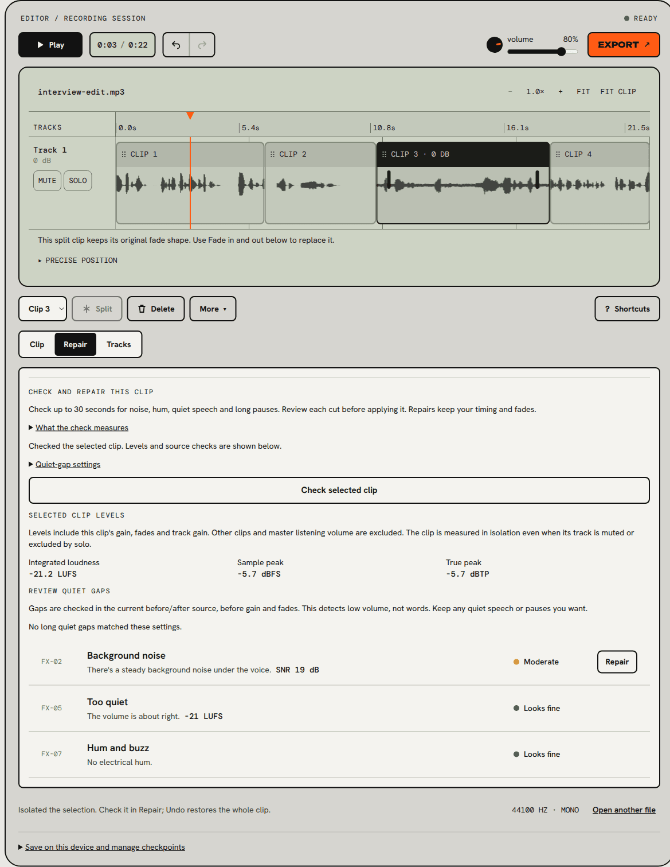
Task: Click the Track 1 label
Action: [50, 150]
